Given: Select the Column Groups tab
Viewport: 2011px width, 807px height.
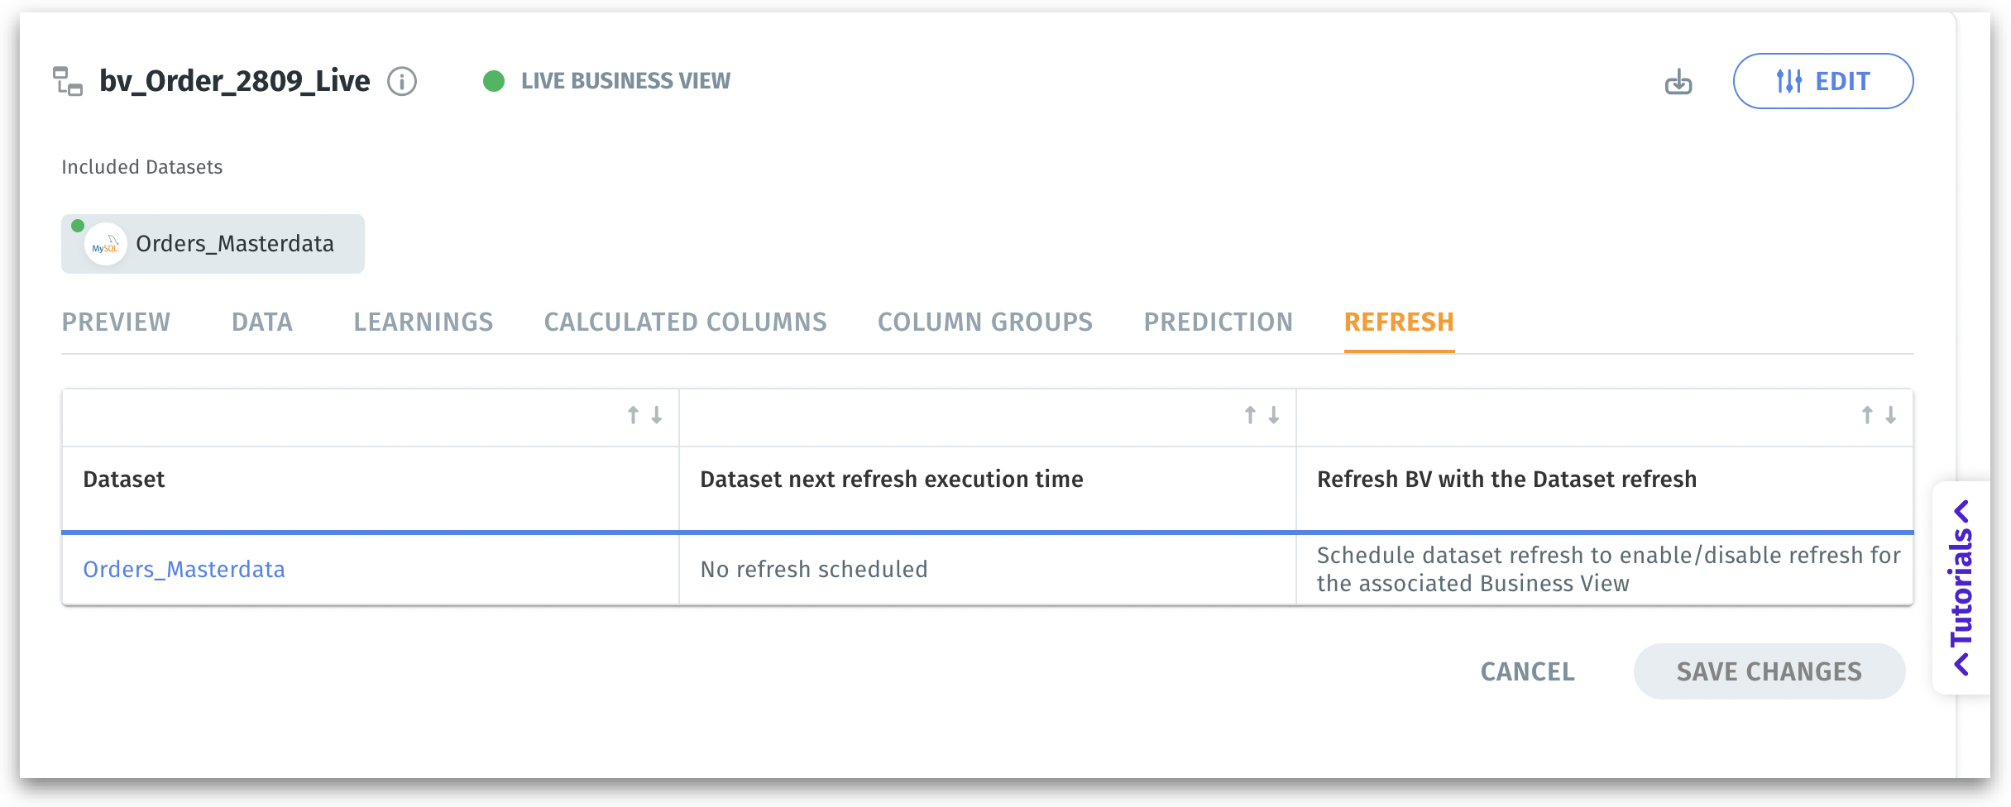Looking at the screenshot, I should tap(985, 322).
